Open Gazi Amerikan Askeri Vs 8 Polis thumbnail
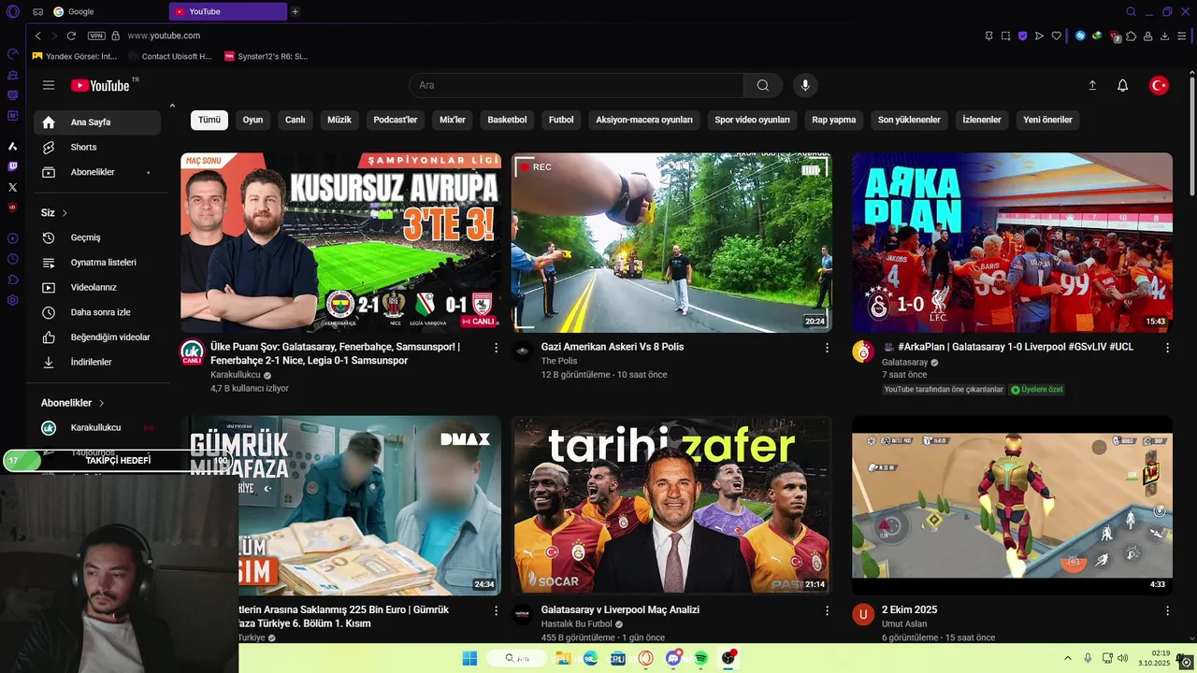 [x=671, y=242]
